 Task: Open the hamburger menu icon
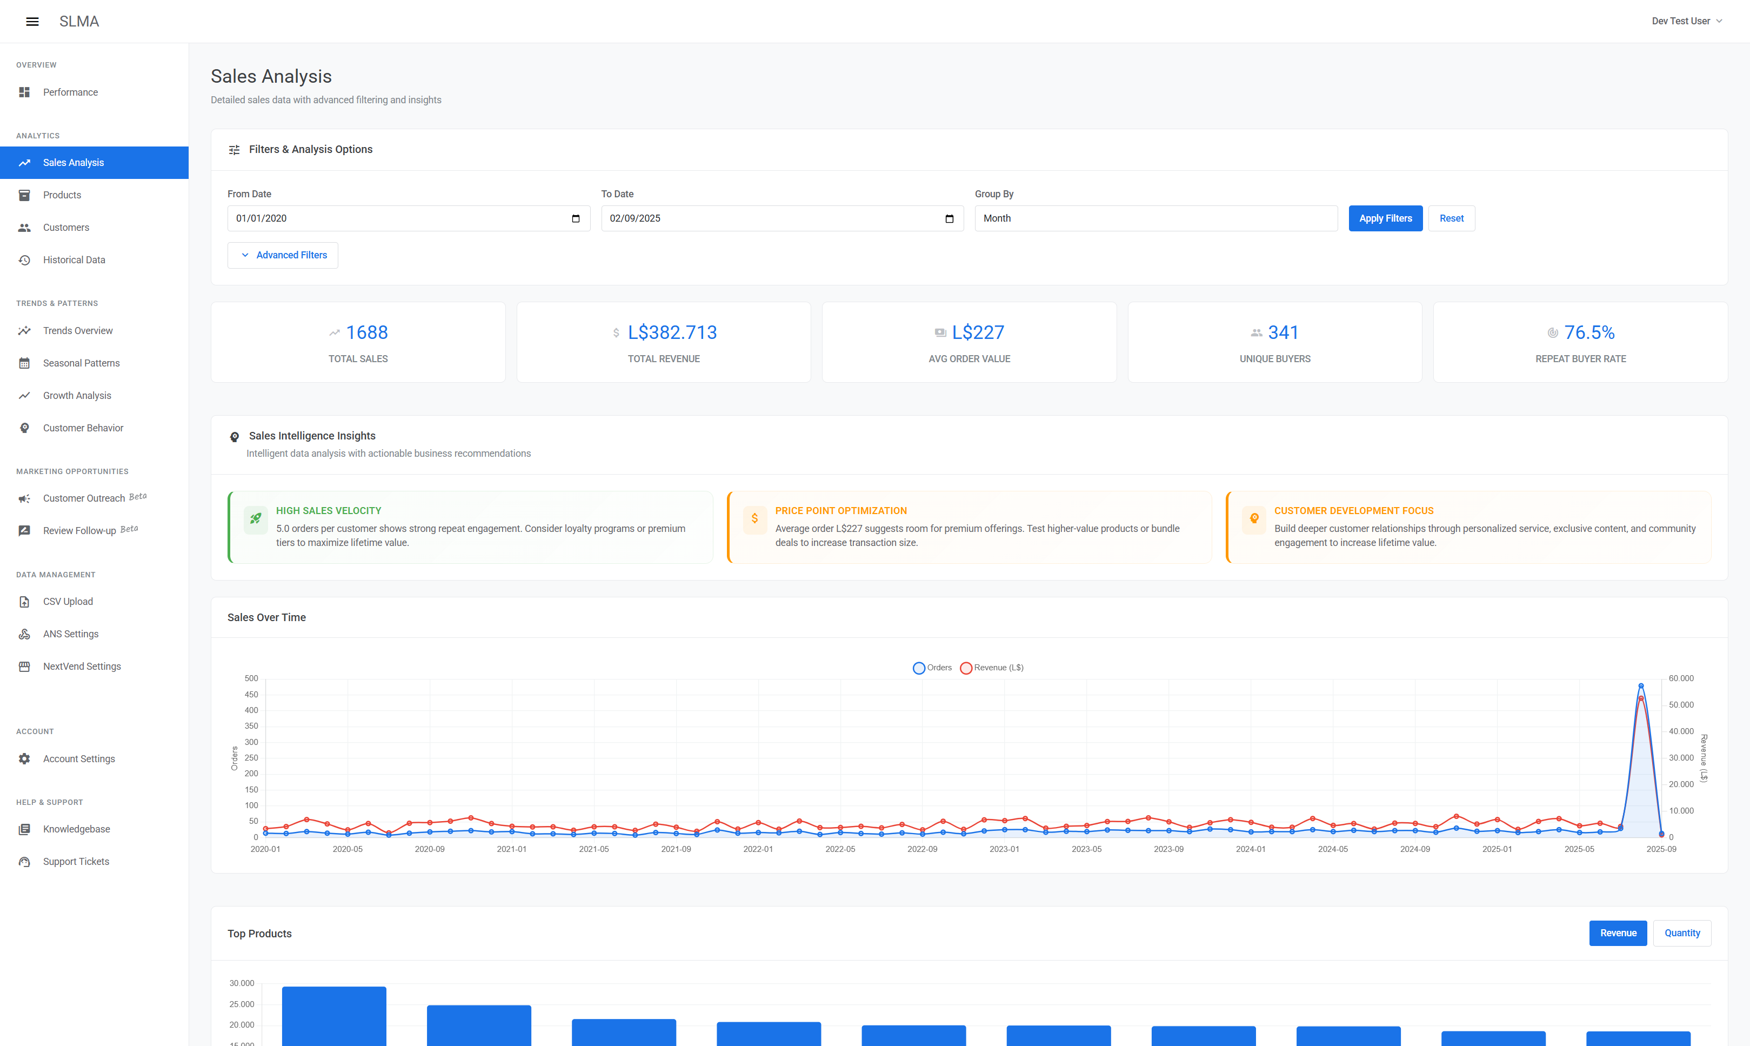32,21
